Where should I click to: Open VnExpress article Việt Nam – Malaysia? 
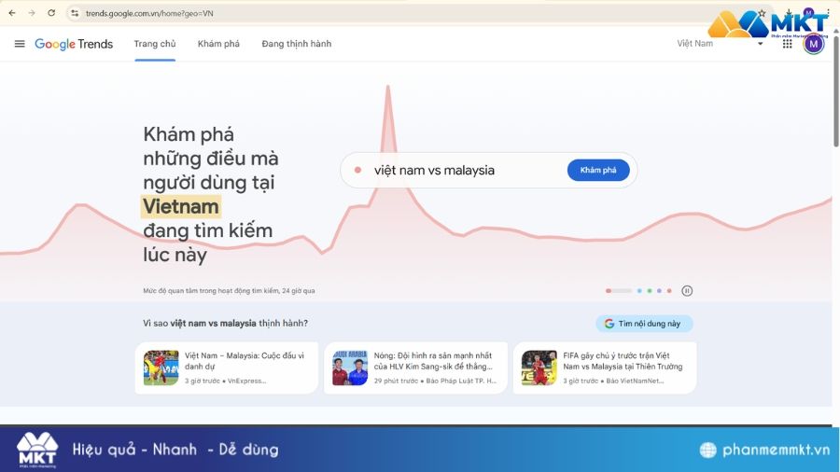coord(227,368)
